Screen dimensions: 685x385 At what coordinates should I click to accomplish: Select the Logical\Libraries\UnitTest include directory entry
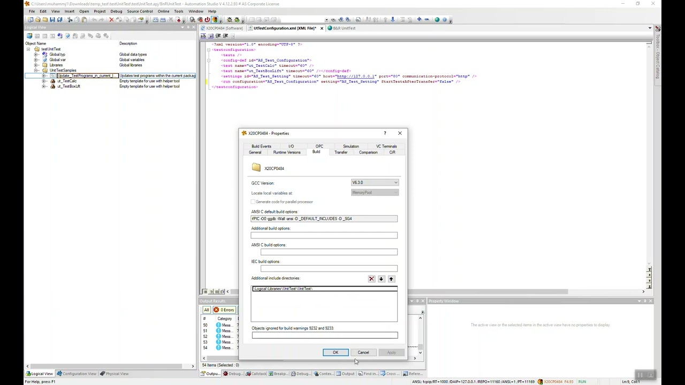[325, 289]
